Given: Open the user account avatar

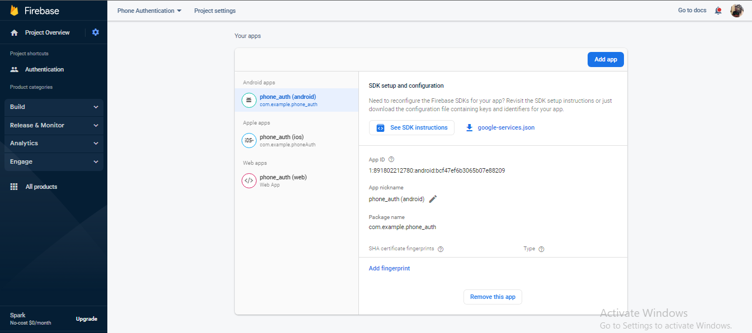Looking at the screenshot, I should 737,11.
